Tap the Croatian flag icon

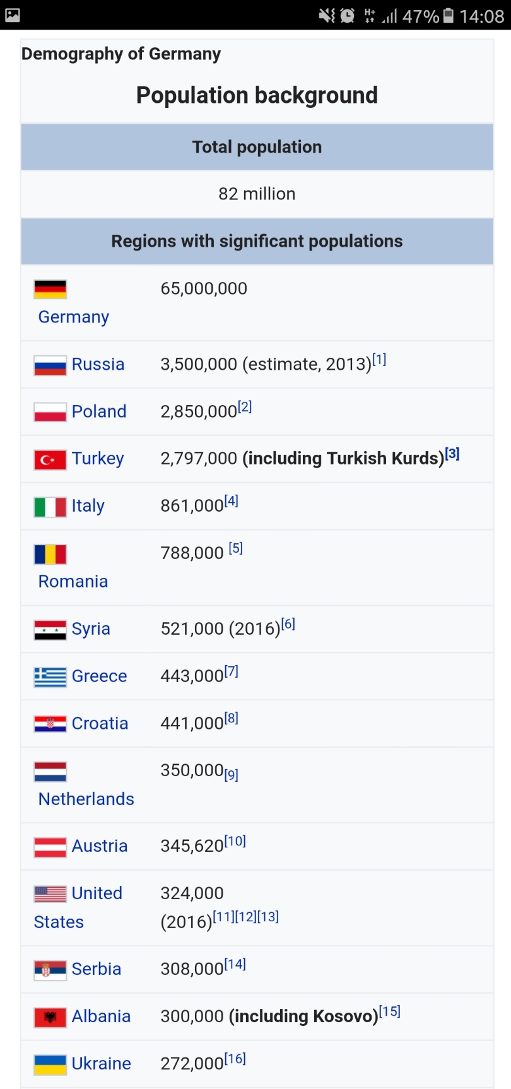50,724
